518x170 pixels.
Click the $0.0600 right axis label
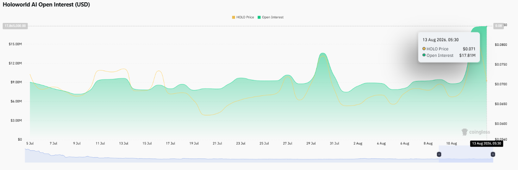click(x=501, y=124)
